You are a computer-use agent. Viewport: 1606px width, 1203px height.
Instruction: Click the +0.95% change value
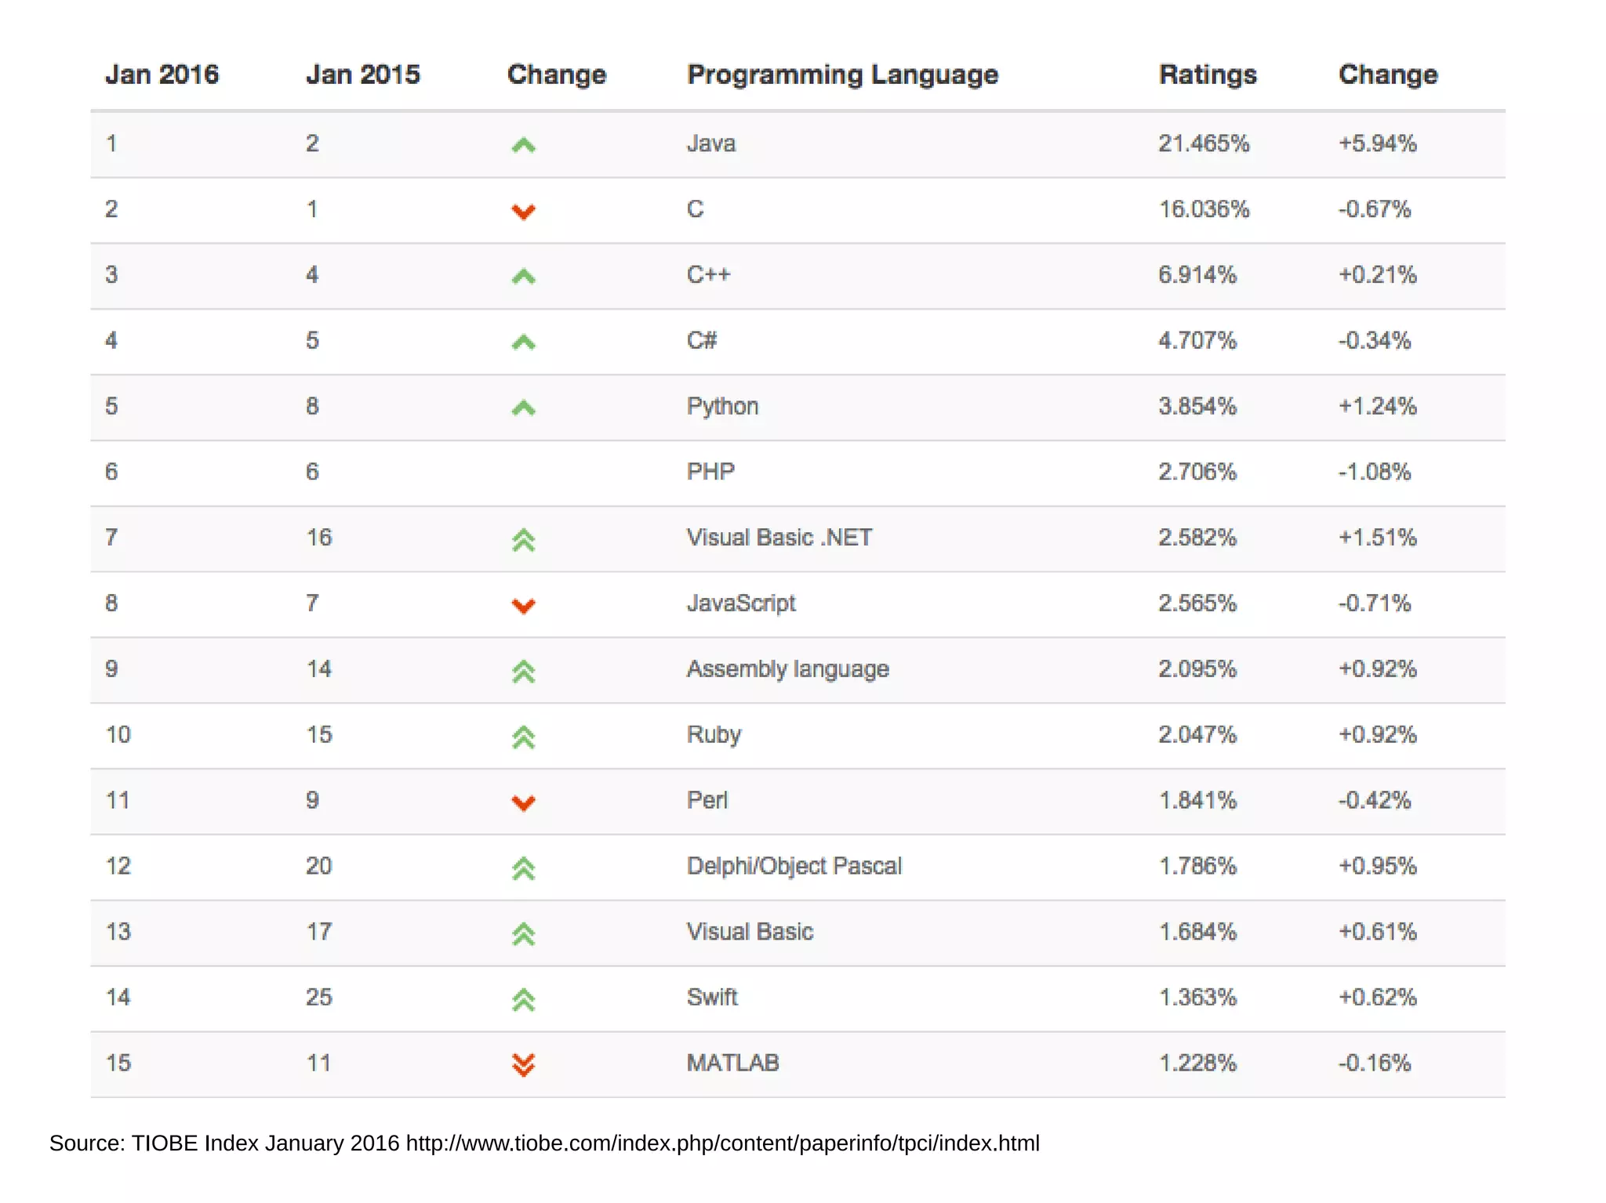click(x=1378, y=866)
